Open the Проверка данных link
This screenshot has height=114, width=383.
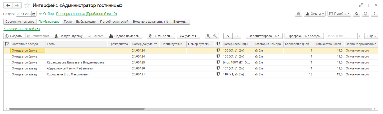(x=86, y=14)
